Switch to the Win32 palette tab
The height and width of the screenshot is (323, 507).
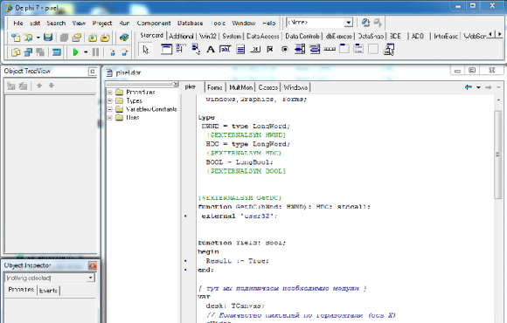click(207, 36)
